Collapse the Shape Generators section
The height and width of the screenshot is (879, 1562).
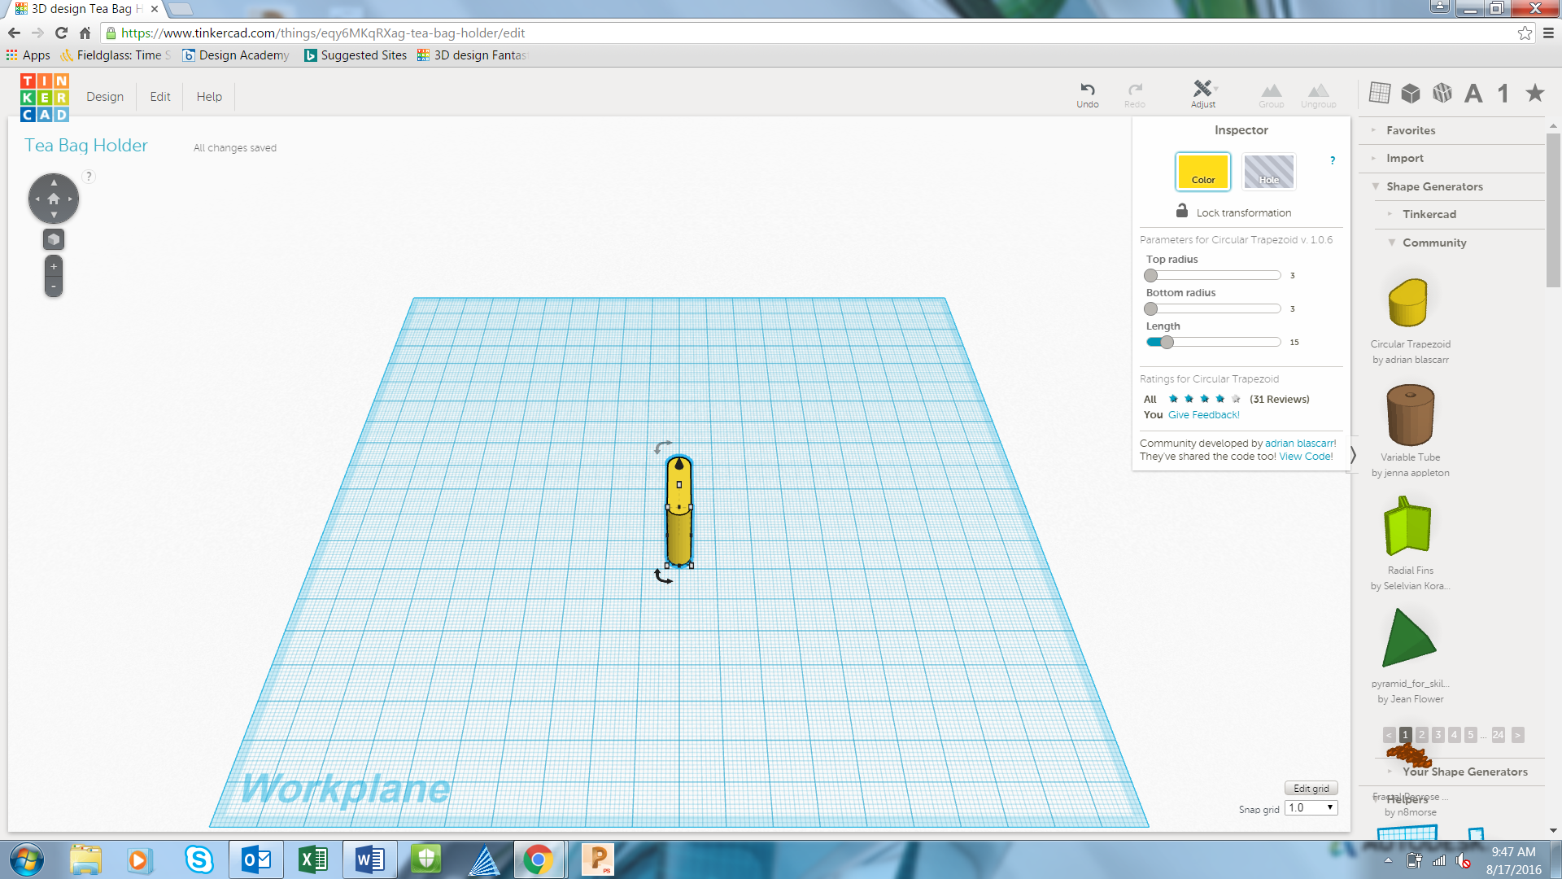[1434, 186]
